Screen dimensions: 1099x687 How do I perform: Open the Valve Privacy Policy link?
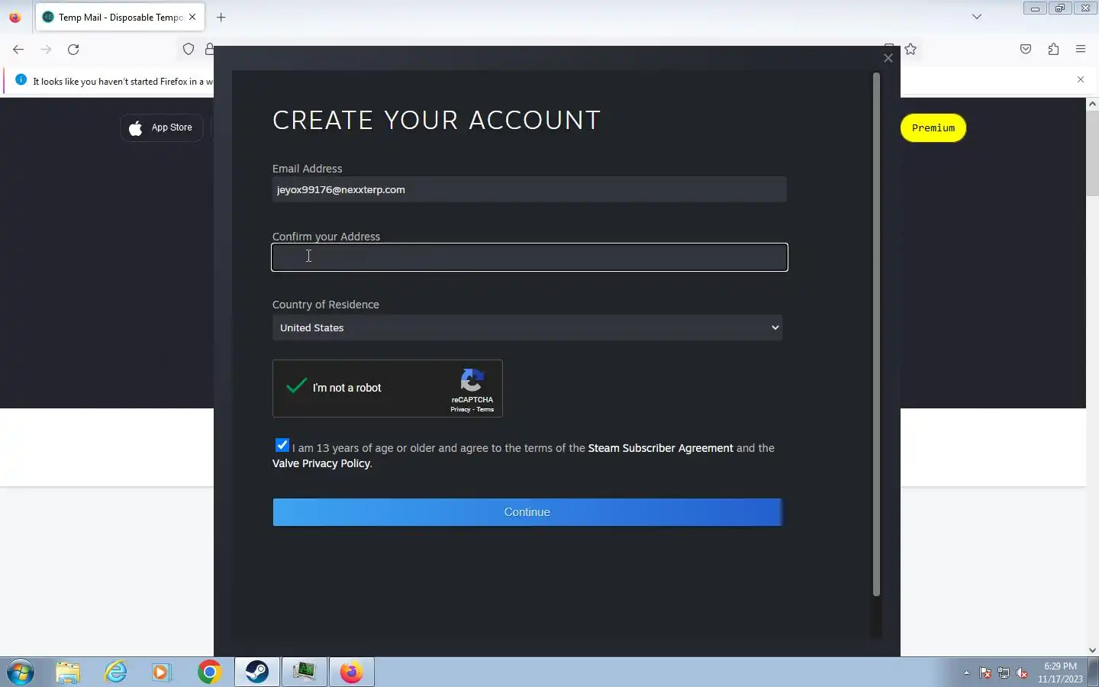coord(321,463)
